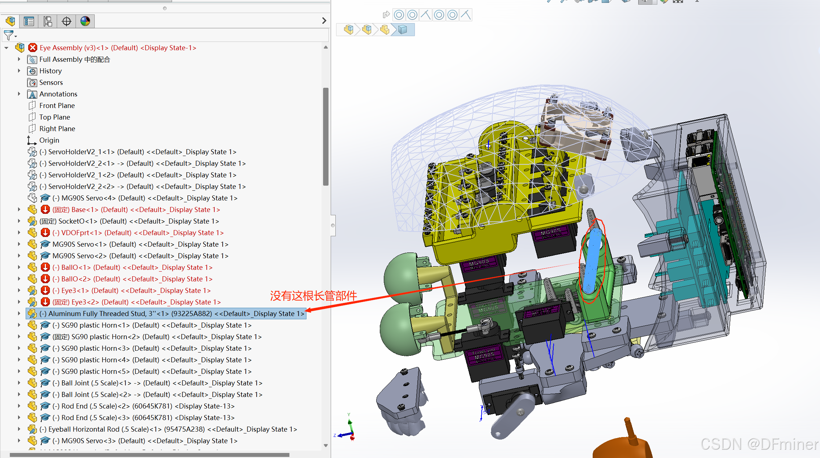The image size is (820, 458).
Task: Open the DimXpertManager crosshair tab
Action: tap(66, 21)
